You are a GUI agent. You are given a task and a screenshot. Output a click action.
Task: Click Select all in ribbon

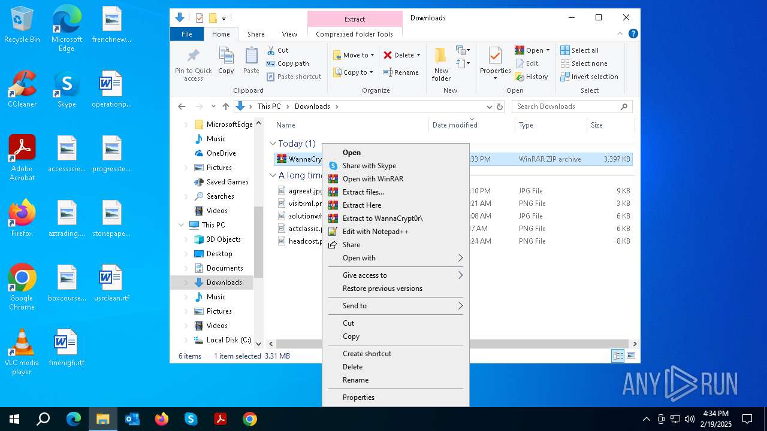(579, 50)
